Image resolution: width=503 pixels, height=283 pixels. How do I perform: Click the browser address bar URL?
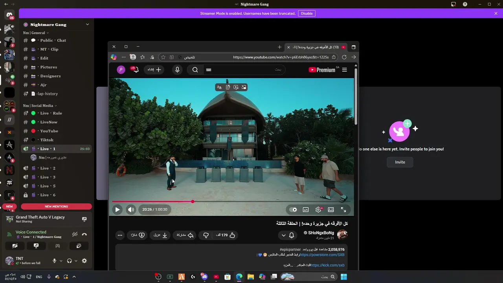click(x=281, y=57)
